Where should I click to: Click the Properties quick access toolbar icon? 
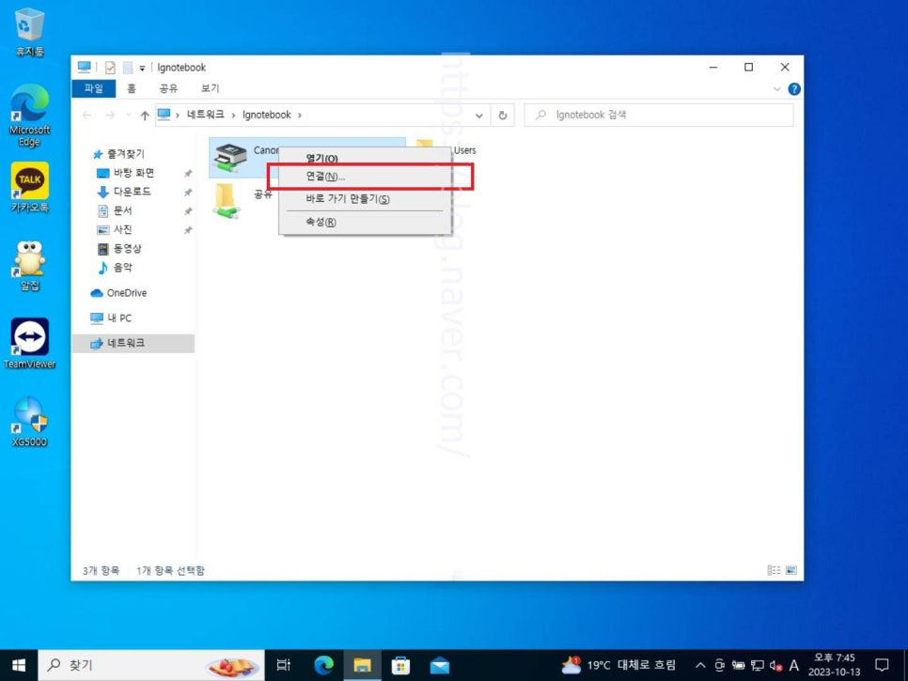coord(109,68)
